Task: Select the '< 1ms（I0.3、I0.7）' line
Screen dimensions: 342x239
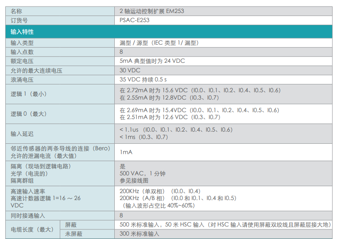Action: tap(144, 137)
